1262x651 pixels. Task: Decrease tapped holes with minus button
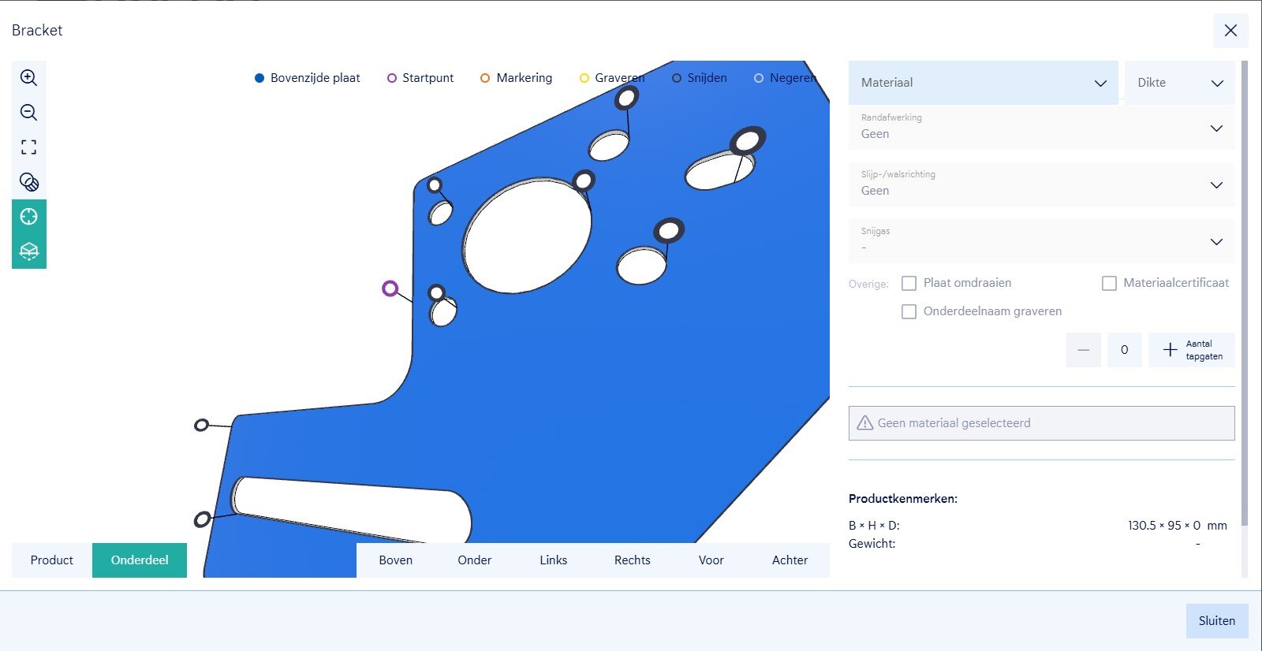pos(1083,350)
